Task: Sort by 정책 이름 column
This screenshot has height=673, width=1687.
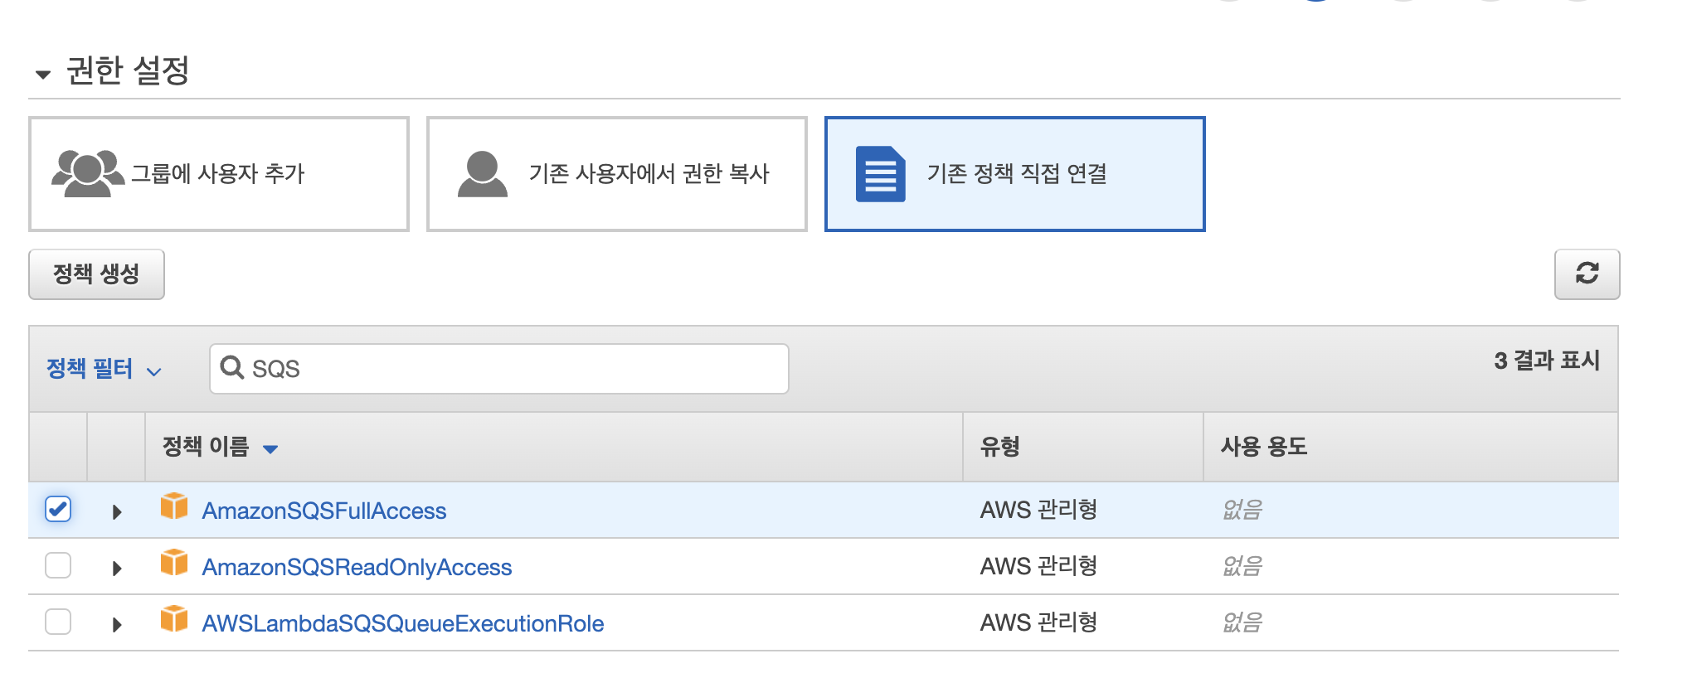Action: tap(220, 448)
